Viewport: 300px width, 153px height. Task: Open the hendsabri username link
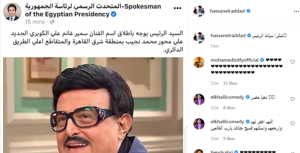pyautogui.click(x=221, y=152)
